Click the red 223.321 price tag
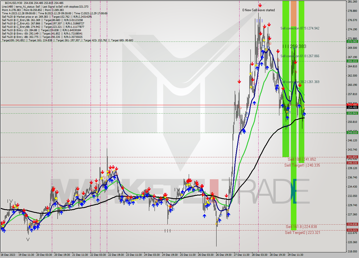Screen dimensions: 359x258 coord(352,230)
